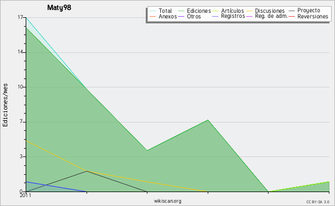
Task: Click the purple Otros legend line swatch
Action: pyautogui.click(x=181, y=16)
